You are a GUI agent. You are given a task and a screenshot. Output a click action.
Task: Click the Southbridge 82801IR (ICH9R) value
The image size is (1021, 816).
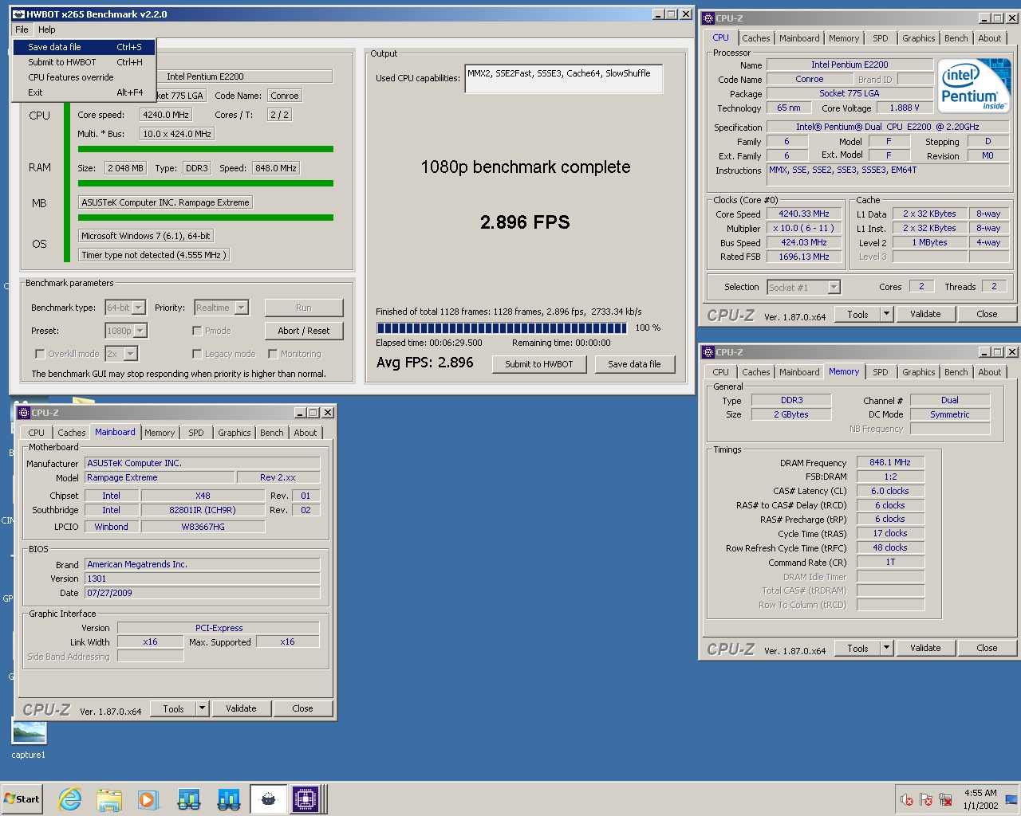click(203, 510)
